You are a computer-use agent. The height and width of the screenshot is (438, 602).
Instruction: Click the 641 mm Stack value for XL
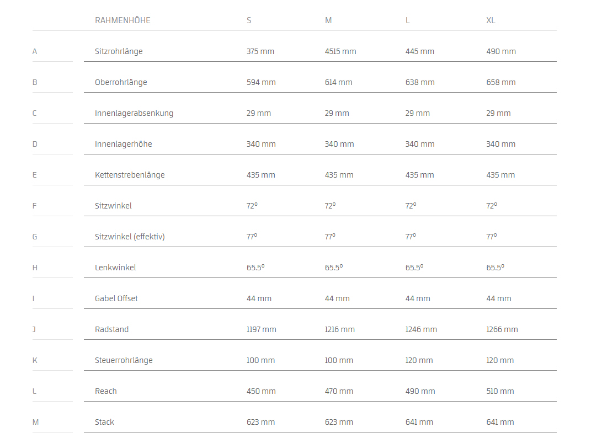[x=500, y=422]
